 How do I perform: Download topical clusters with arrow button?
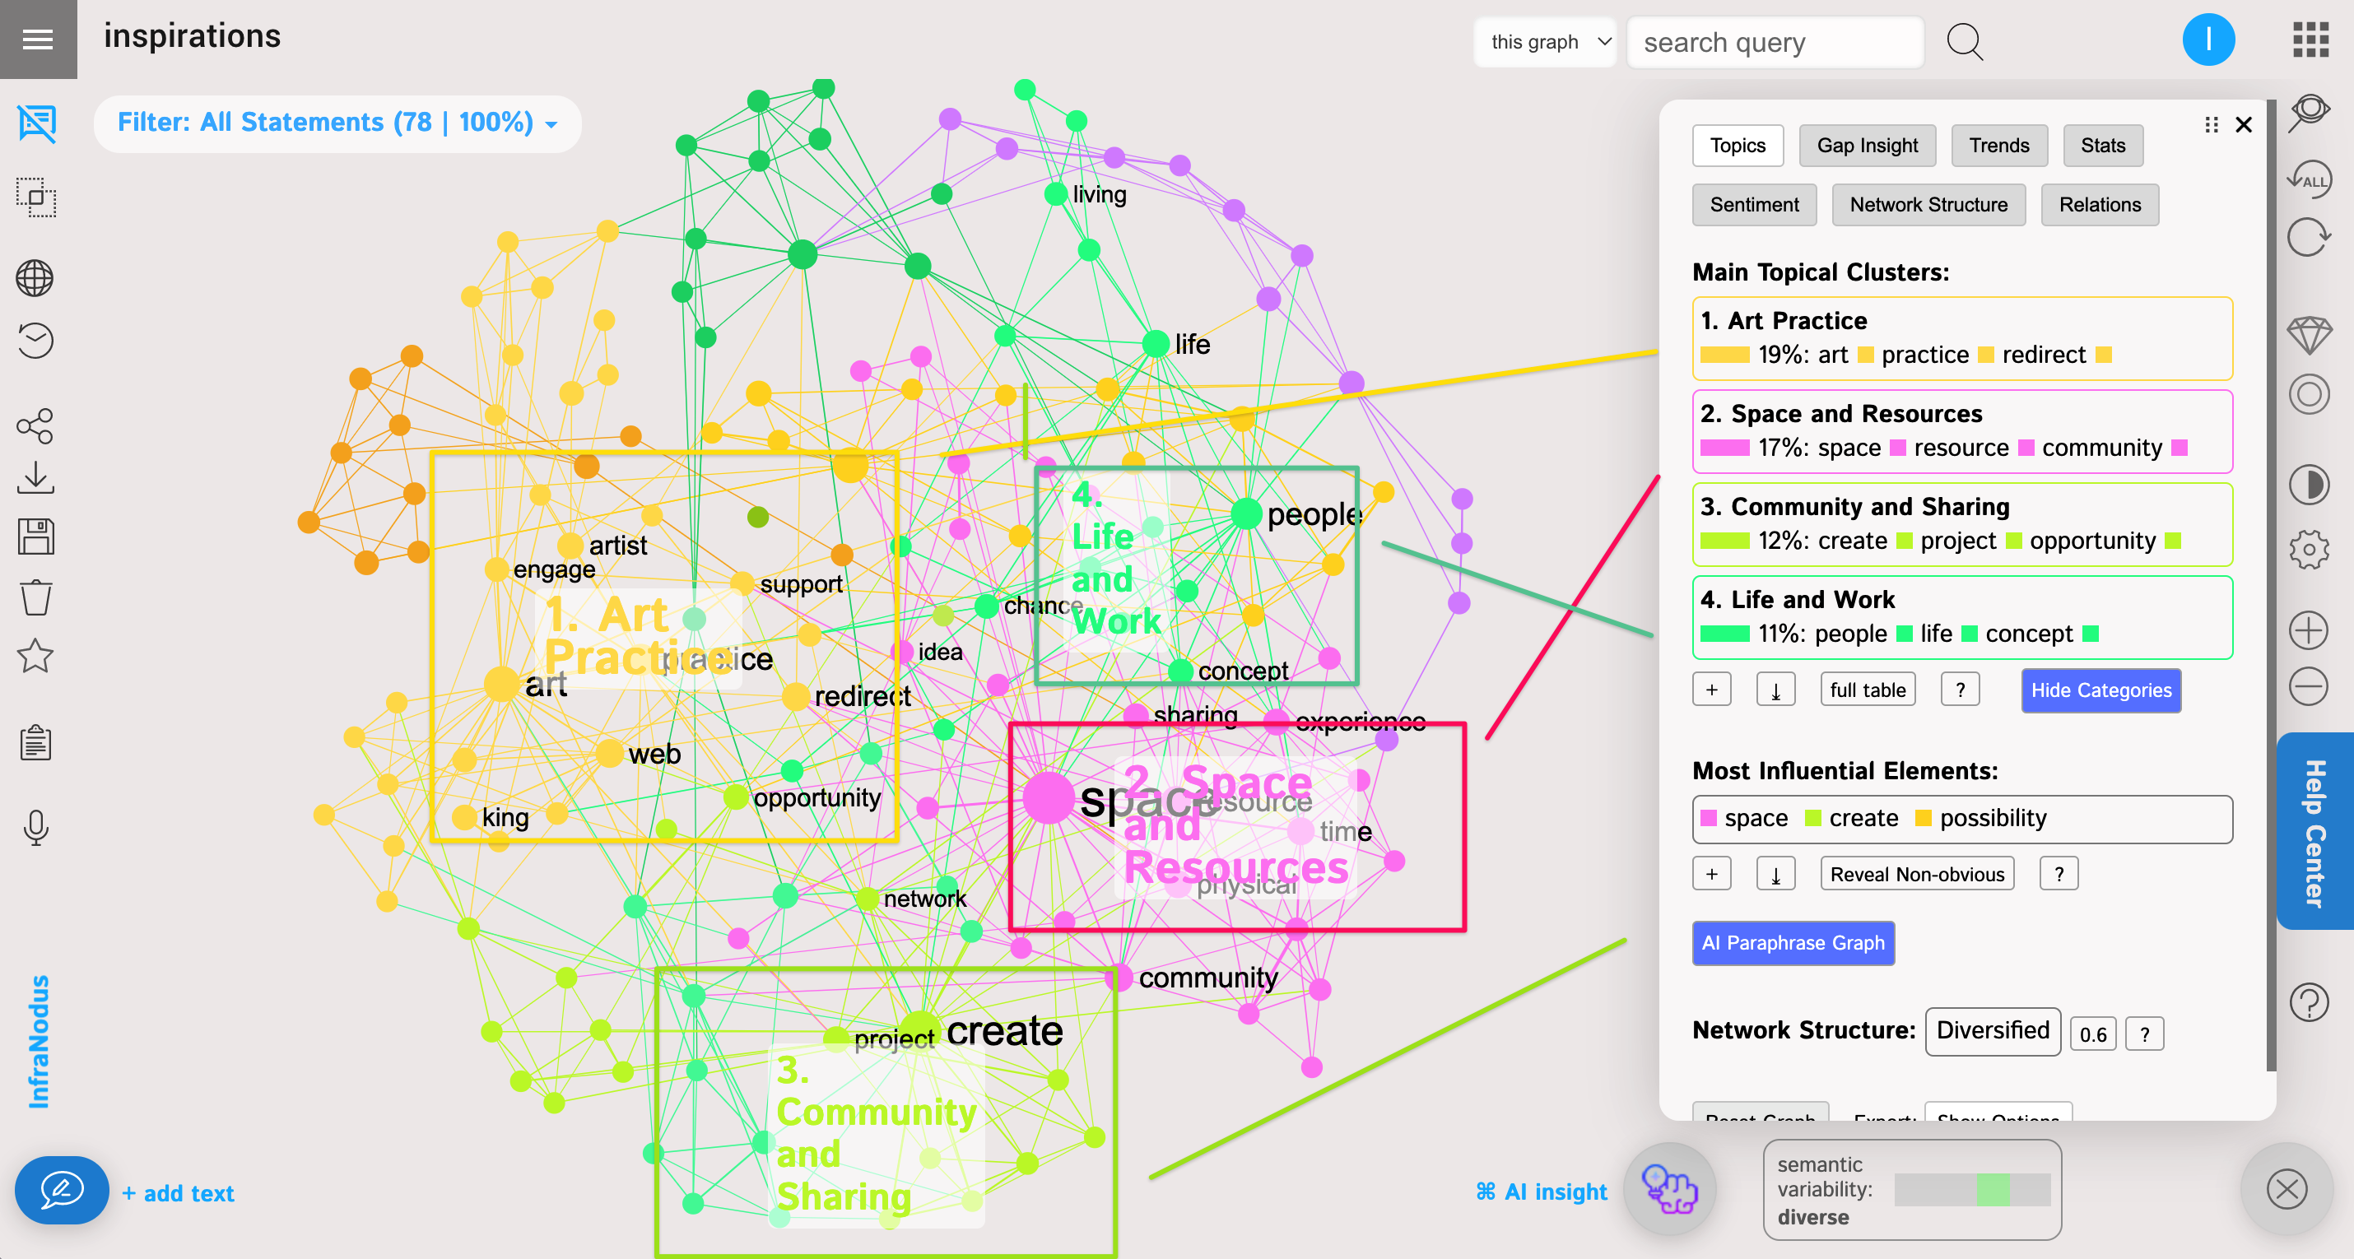tap(1775, 689)
